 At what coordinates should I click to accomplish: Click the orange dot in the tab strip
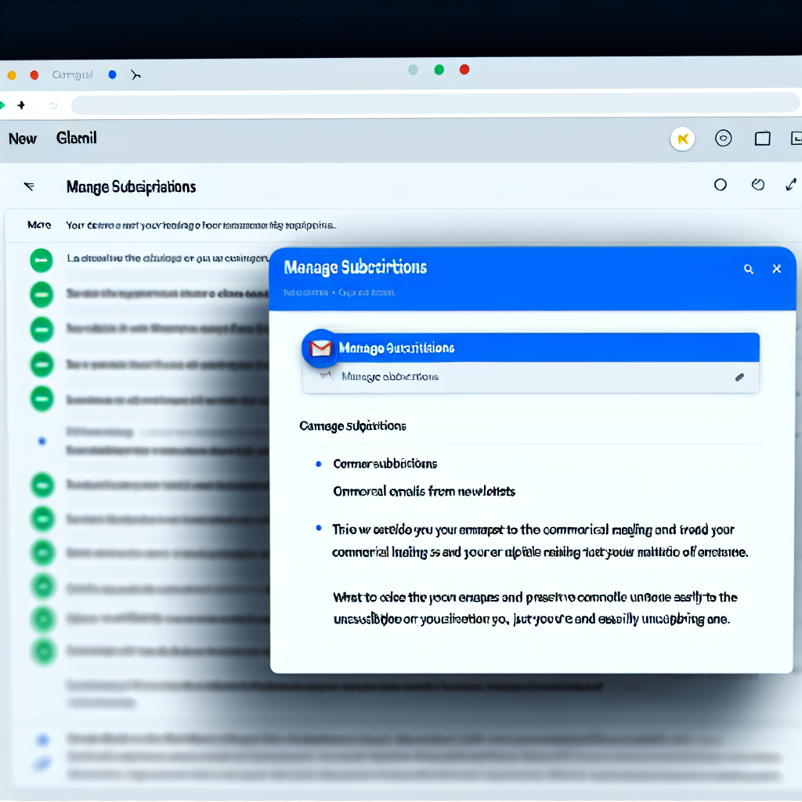tap(12, 76)
